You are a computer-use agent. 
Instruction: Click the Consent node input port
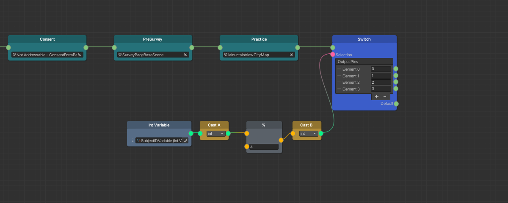pos(8,48)
